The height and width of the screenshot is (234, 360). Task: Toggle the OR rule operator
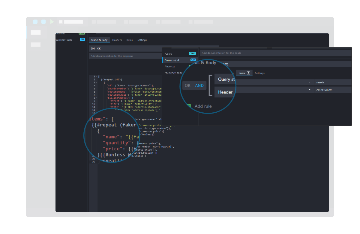click(187, 85)
